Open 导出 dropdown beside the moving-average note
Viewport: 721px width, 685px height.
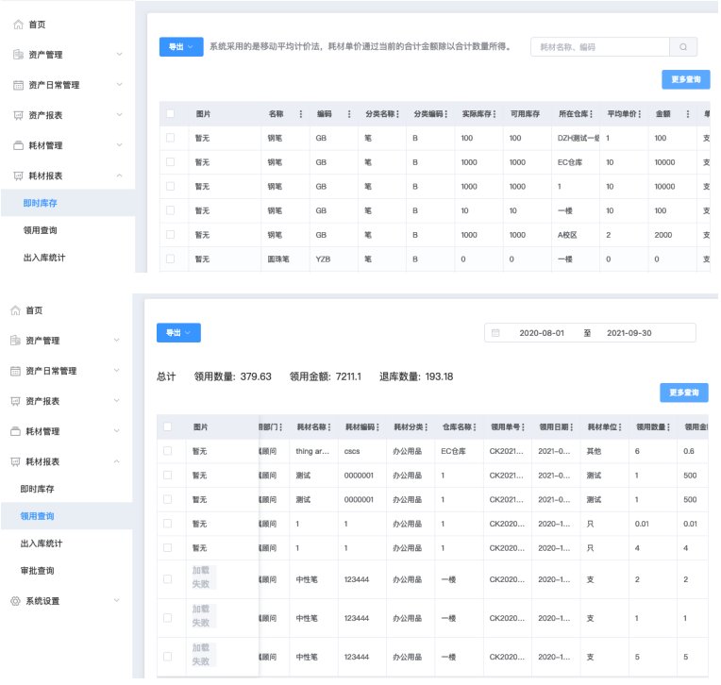(x=181, y=47)
